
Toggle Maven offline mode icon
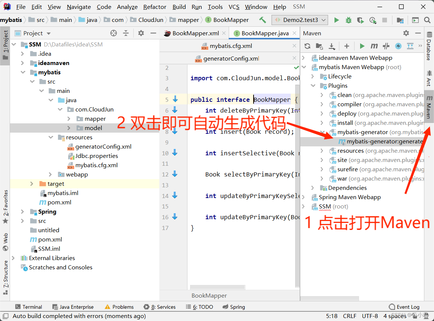tap(386, 46)
